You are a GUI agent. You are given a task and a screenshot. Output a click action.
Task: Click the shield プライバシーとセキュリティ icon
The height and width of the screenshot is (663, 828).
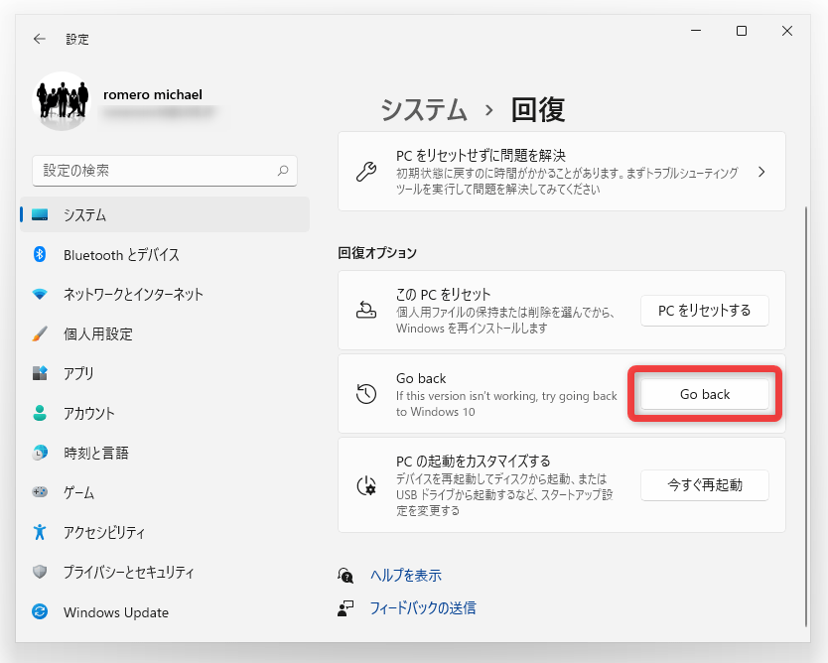(x=40, y=572)
